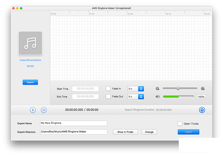223x156 pixels.
Task: Click the Change directory button
Action: (149, 132)
